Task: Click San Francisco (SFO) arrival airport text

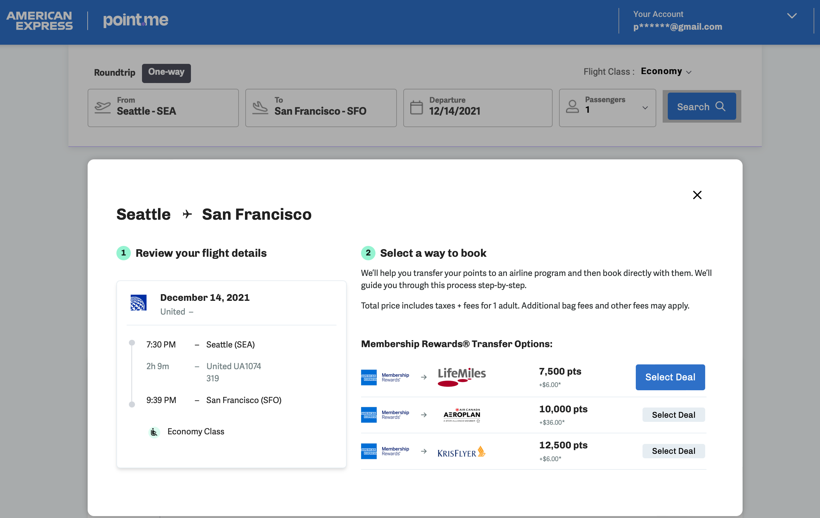Action: point(244,400)
